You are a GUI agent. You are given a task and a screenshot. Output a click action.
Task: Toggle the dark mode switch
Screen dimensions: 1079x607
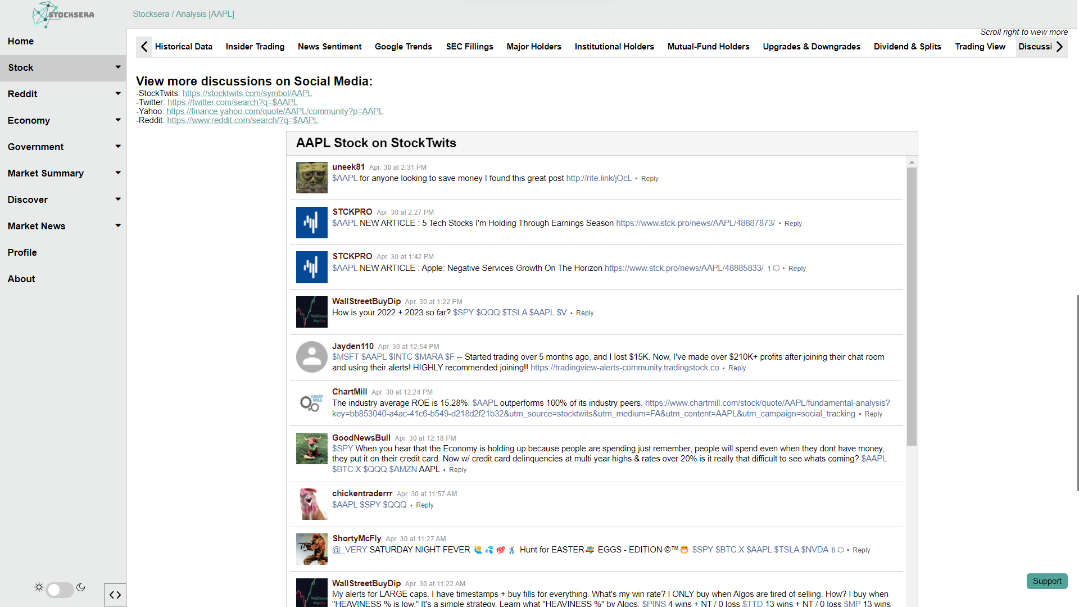[x=60, y=590]
